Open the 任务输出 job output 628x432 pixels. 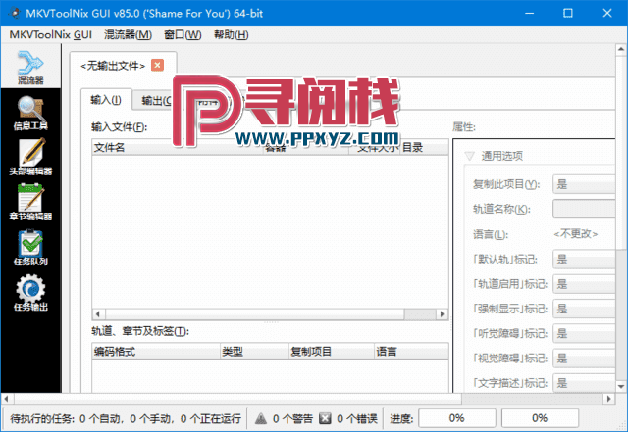point(30,293)
